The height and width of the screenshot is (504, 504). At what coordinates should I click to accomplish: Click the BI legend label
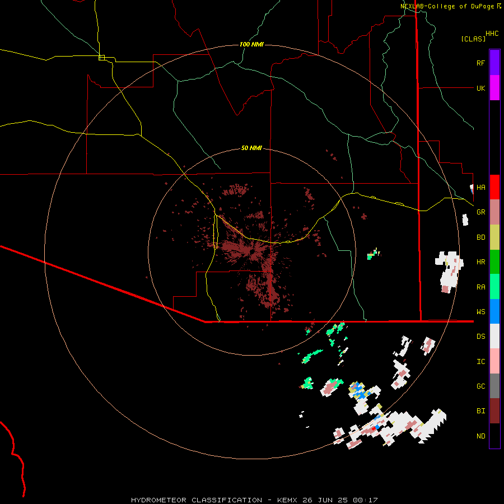[x=480, y=411]
